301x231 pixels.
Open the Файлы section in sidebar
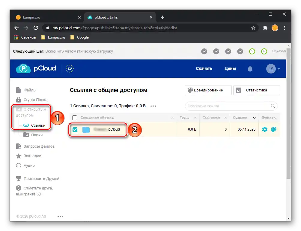[26, 90]
